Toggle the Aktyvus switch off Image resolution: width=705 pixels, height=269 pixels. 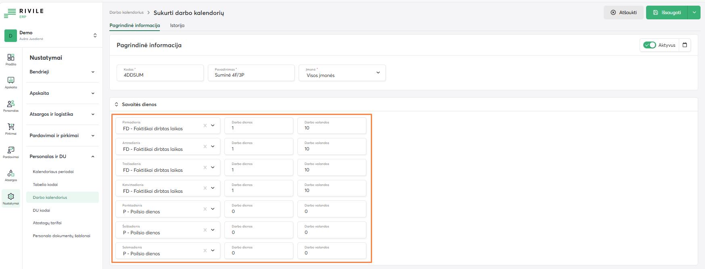649,45
